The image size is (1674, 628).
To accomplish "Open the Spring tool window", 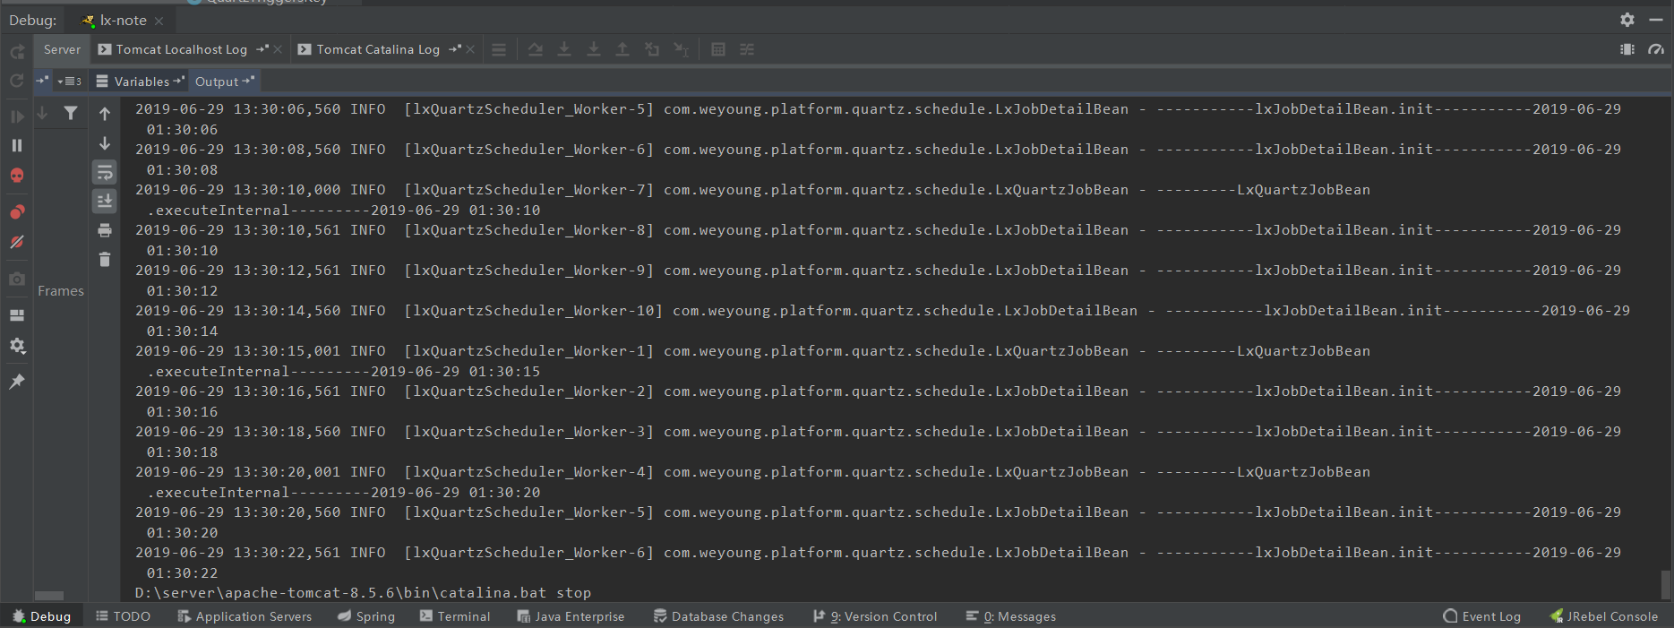I will click(x=365, y=616).
